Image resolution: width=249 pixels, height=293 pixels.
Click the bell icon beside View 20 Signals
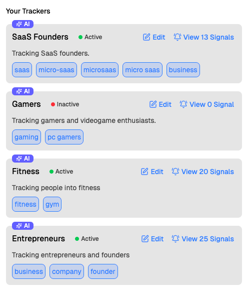pos(175,172)
